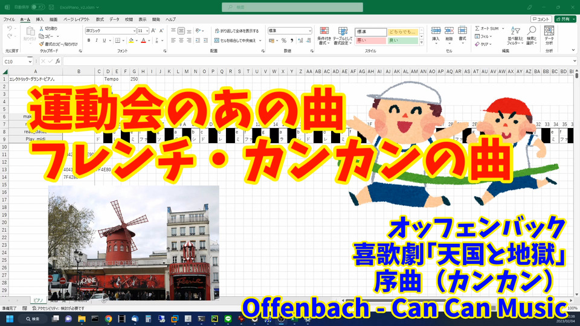Toggle Underline formatting

105,40
